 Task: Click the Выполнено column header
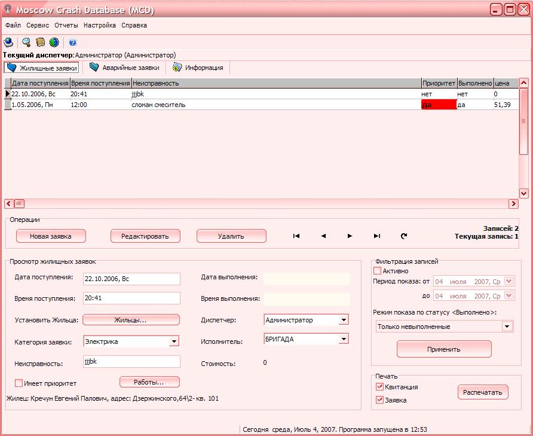[475, 83]
